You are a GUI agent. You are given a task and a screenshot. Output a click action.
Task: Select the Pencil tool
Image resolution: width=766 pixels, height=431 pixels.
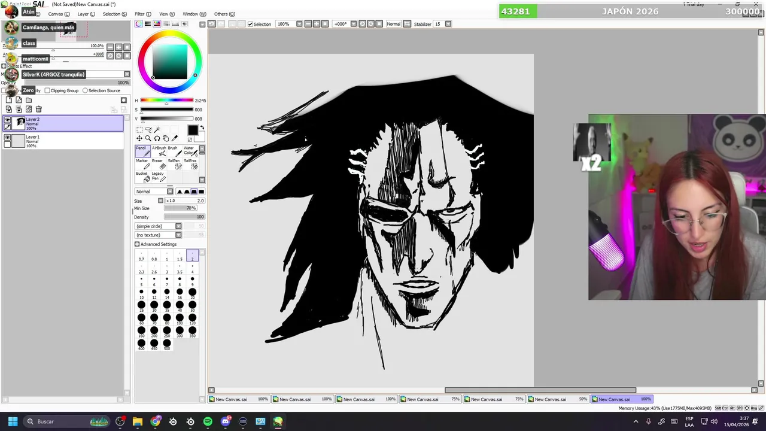click(143, 151)
